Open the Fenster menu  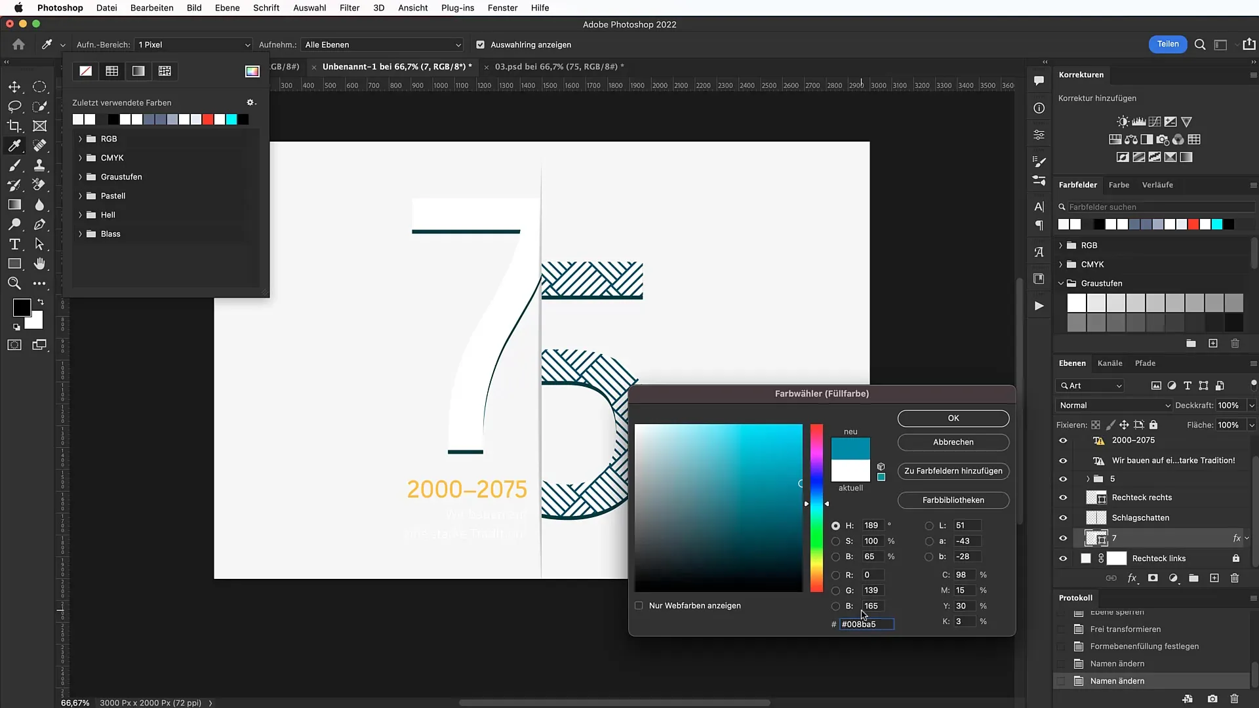tap(502, 8)
